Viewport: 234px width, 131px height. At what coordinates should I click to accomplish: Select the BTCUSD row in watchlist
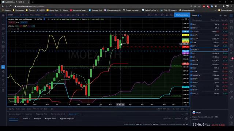coord(209,32)
